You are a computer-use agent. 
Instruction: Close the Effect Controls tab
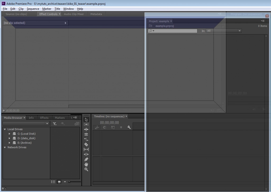pos(60,14)
